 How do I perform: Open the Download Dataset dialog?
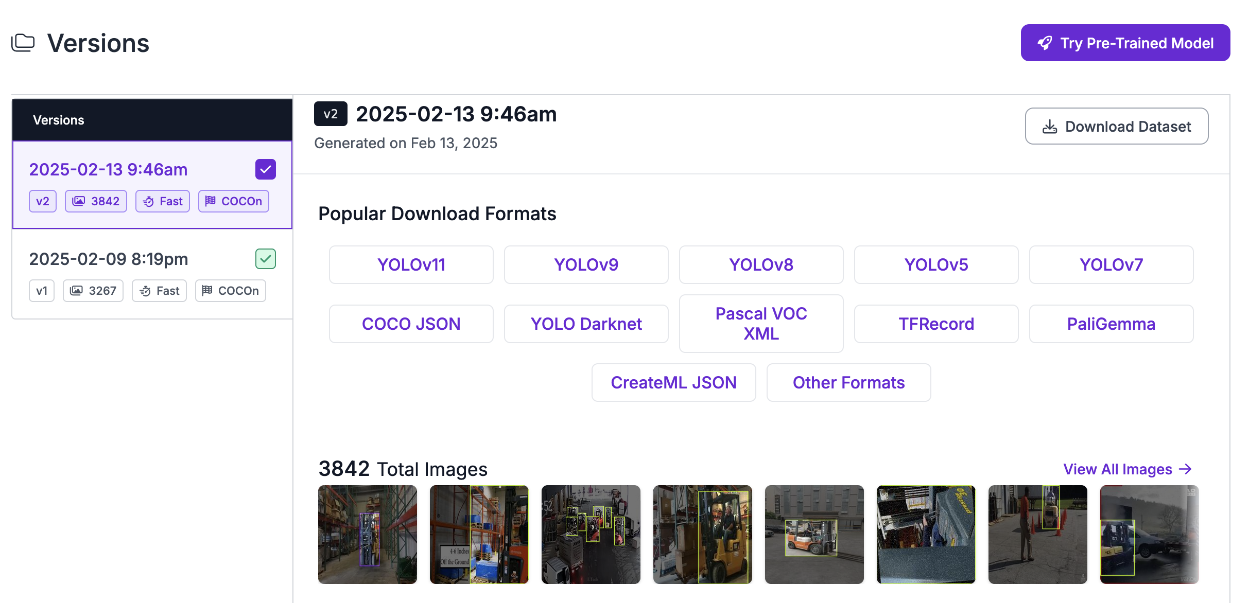click(1116, 126)
